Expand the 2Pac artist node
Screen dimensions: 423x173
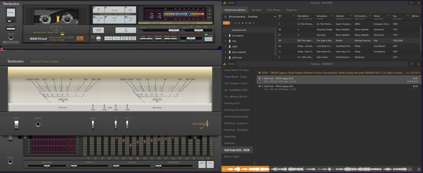[226, 41]
